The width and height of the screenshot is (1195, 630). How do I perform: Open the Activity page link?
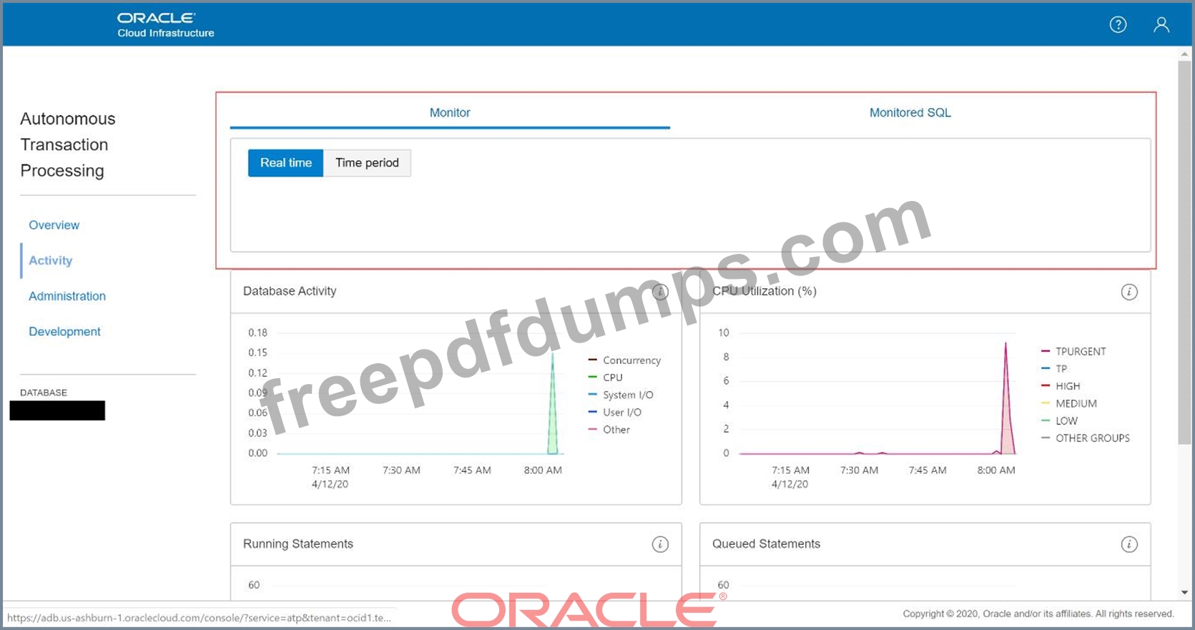[50, 261]
